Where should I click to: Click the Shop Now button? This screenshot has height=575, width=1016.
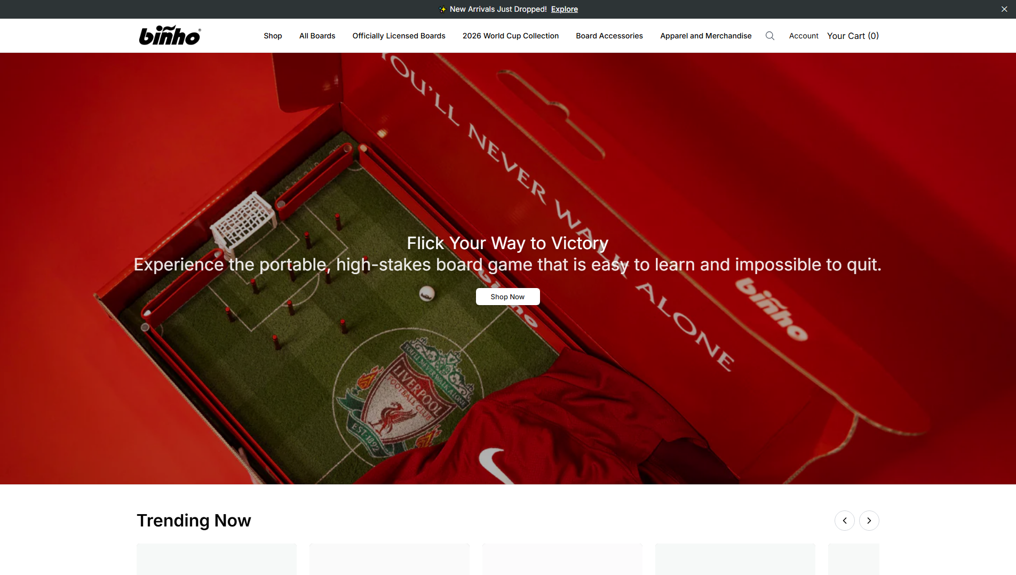pos(507,297)
